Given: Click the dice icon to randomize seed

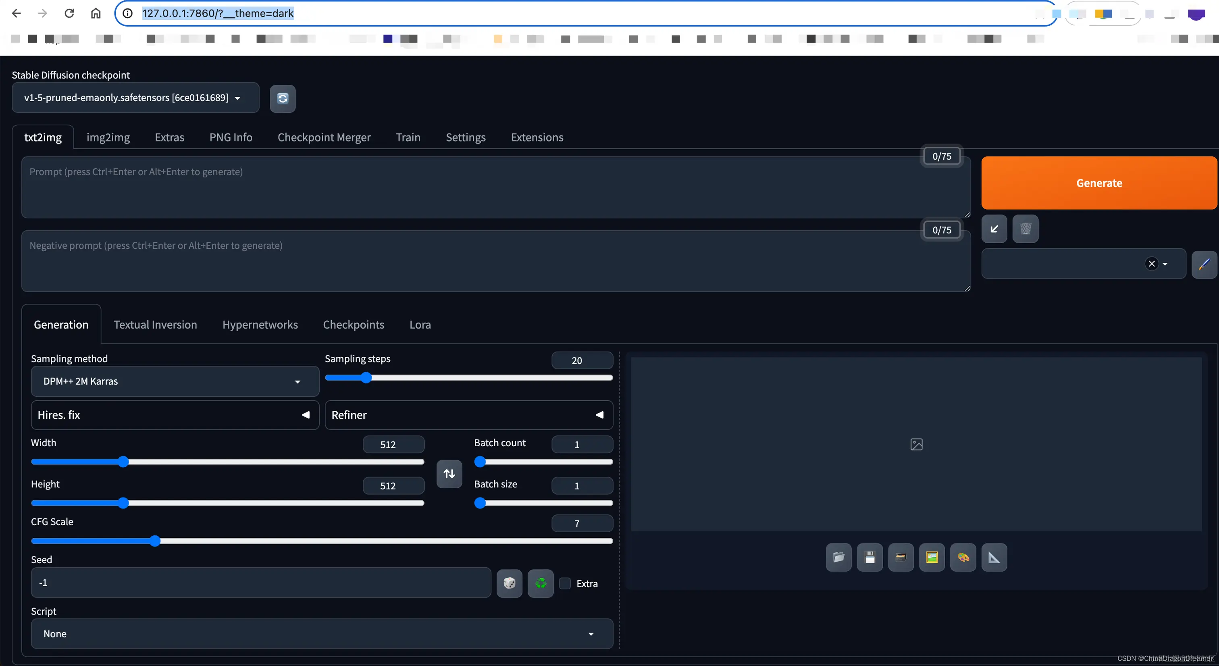Looking at the screenshot, I should point(509,583).
